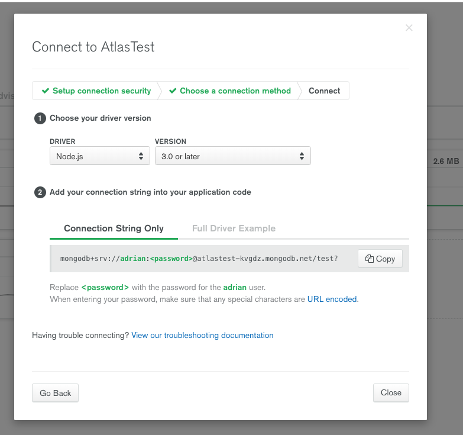Select the Connect step
463x435 pixels.
tap(324, 91)
